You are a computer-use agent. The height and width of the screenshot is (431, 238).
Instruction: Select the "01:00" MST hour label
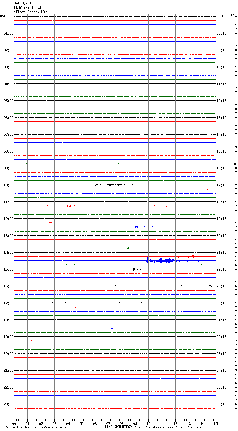coord(9,33)
